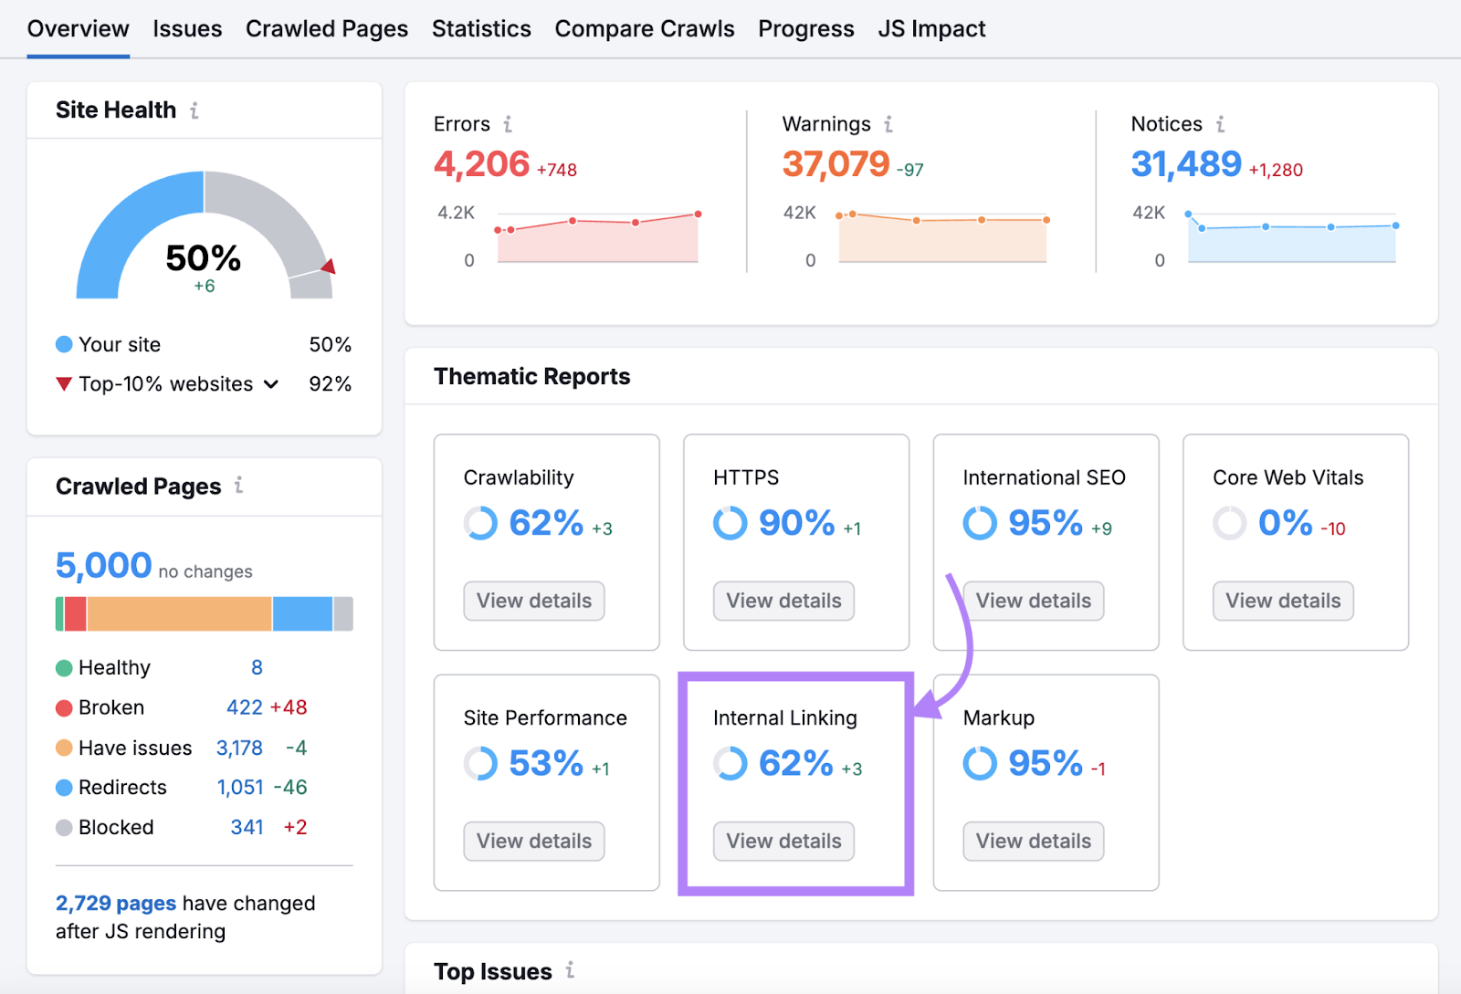Click the Warnings trend chart

coord(942,237)
